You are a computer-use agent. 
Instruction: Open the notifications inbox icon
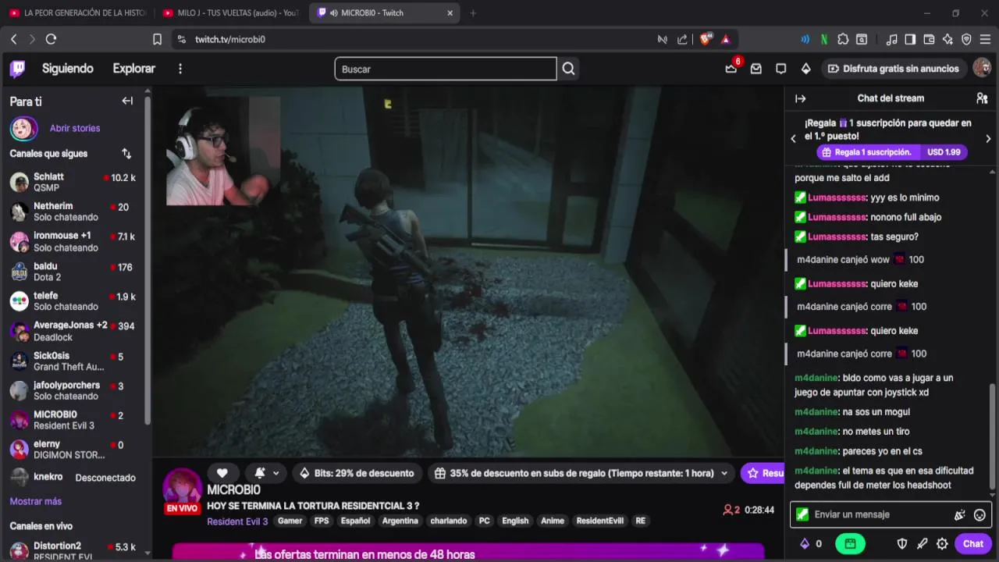point(756,69)
